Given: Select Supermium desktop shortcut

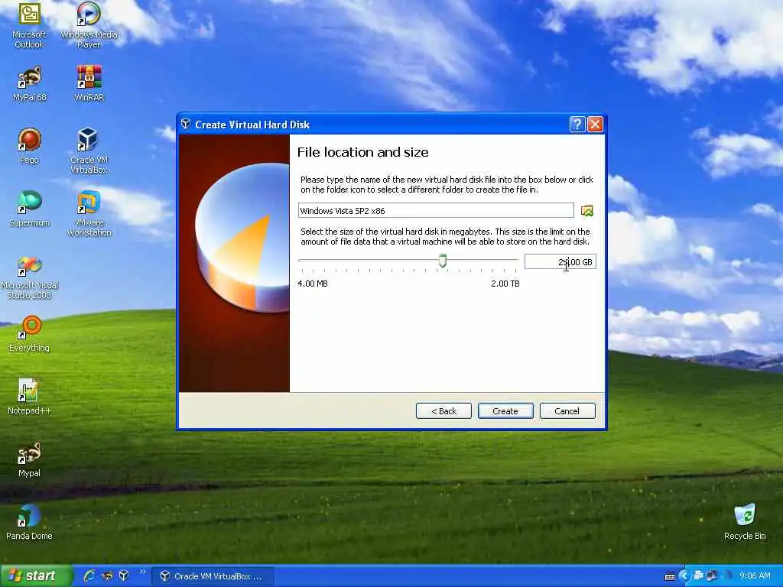Looking at the screenshot, I should coord(30,209).
